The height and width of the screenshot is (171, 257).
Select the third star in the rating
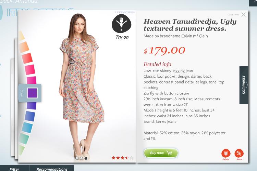tap(122, 158)
